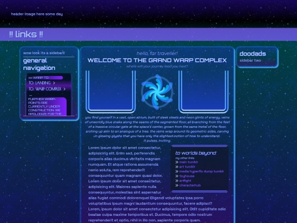Screen dimensions: 297x223
Task: Open the 'characterhub' link
Action: (190, 185)
